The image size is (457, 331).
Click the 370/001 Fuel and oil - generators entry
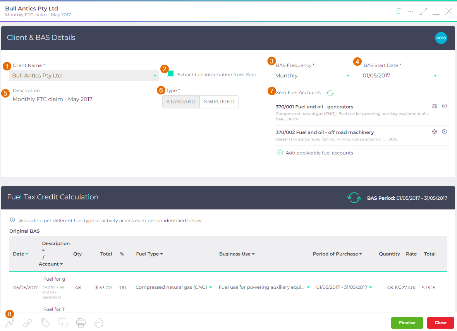[314, 107]
